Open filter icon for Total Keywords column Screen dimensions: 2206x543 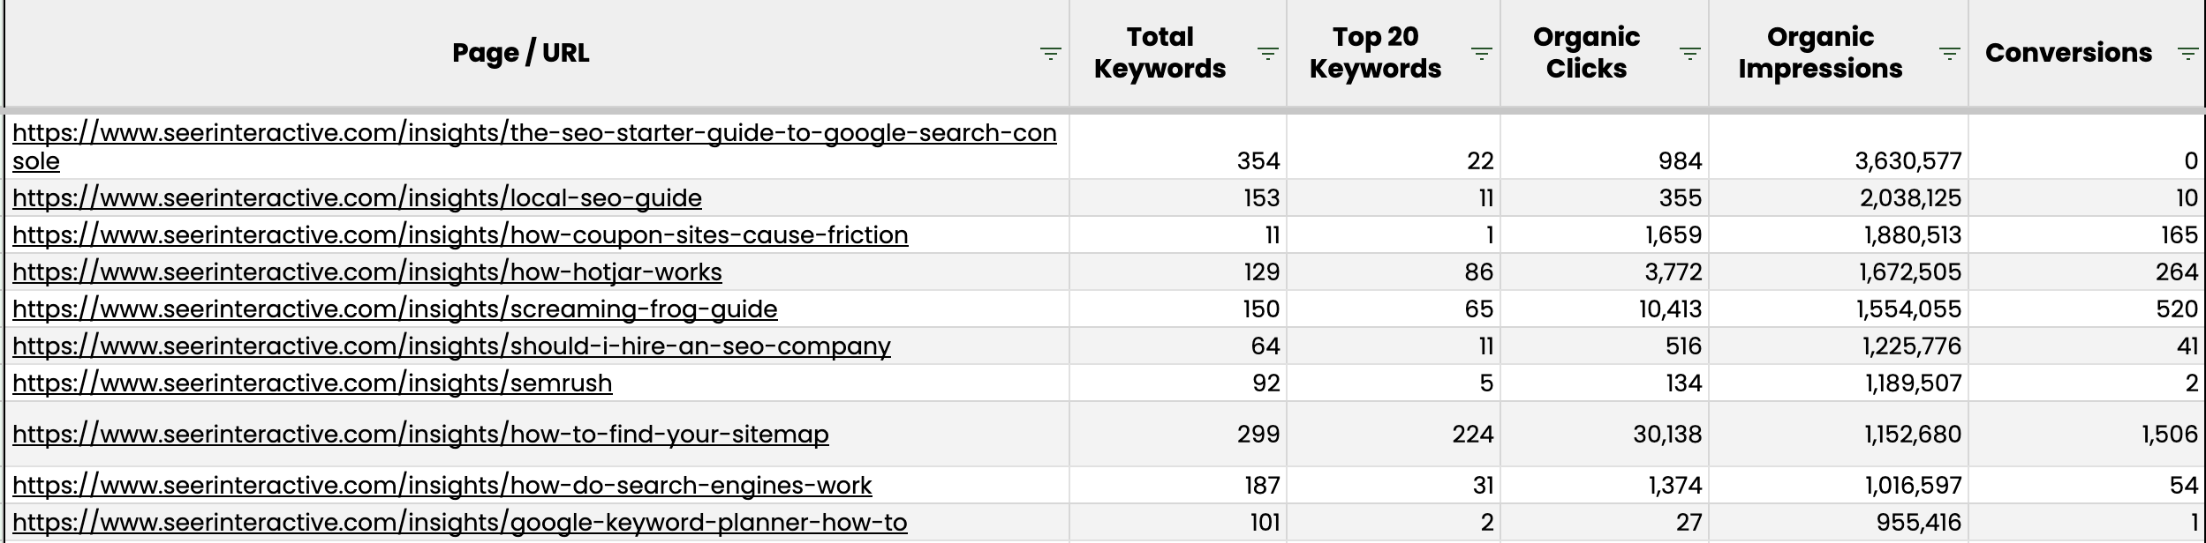[x=1267, y=54]
